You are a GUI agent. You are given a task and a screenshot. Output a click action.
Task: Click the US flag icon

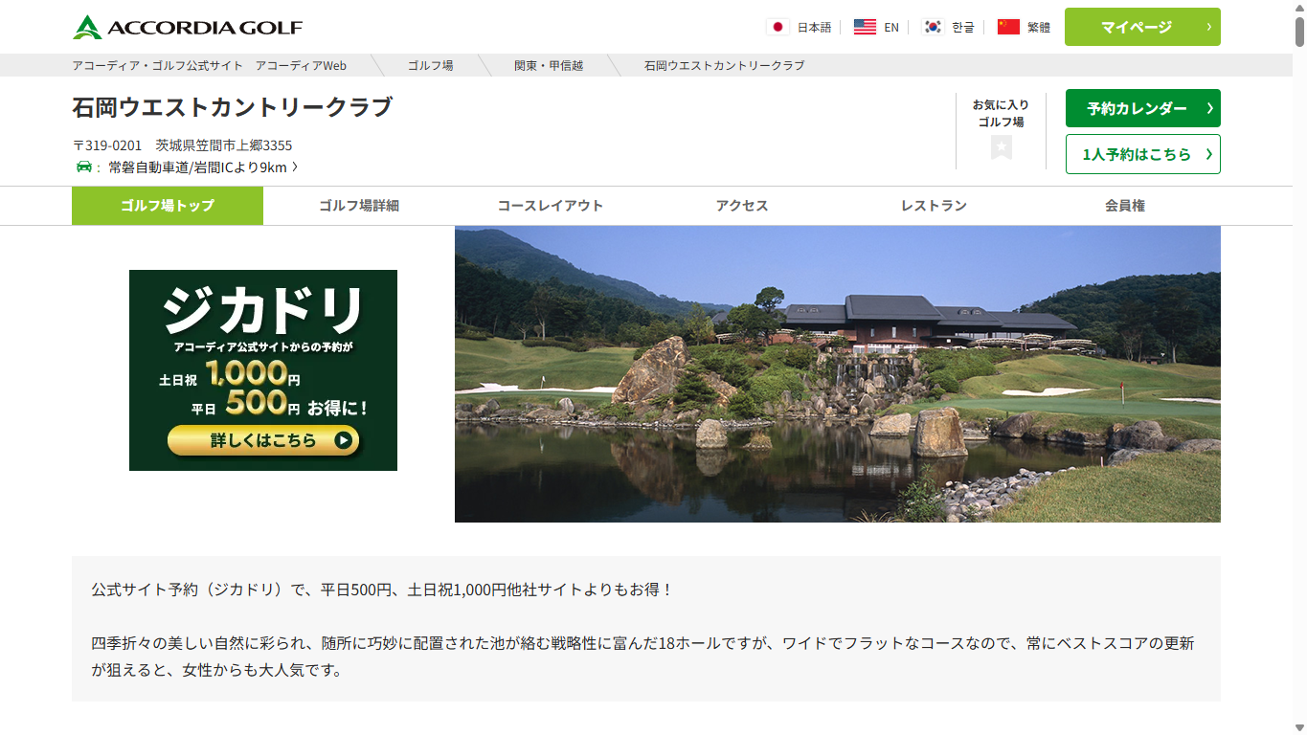[x=865, y=27]
